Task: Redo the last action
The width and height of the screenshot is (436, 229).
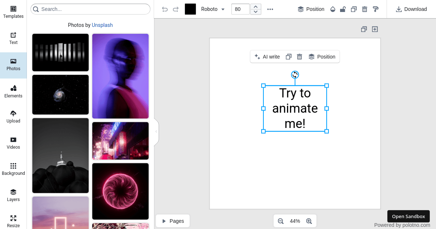Action: coord(176,9)
